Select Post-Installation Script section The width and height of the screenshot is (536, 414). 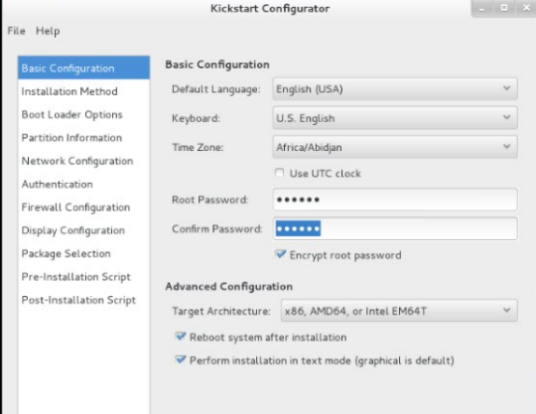(83, 300)
